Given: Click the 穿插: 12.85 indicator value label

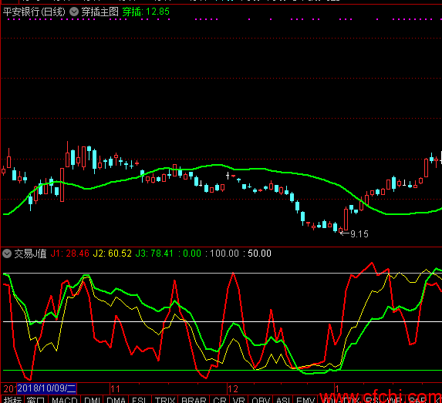Looking at the screenshot, I should tap(146, 12).
